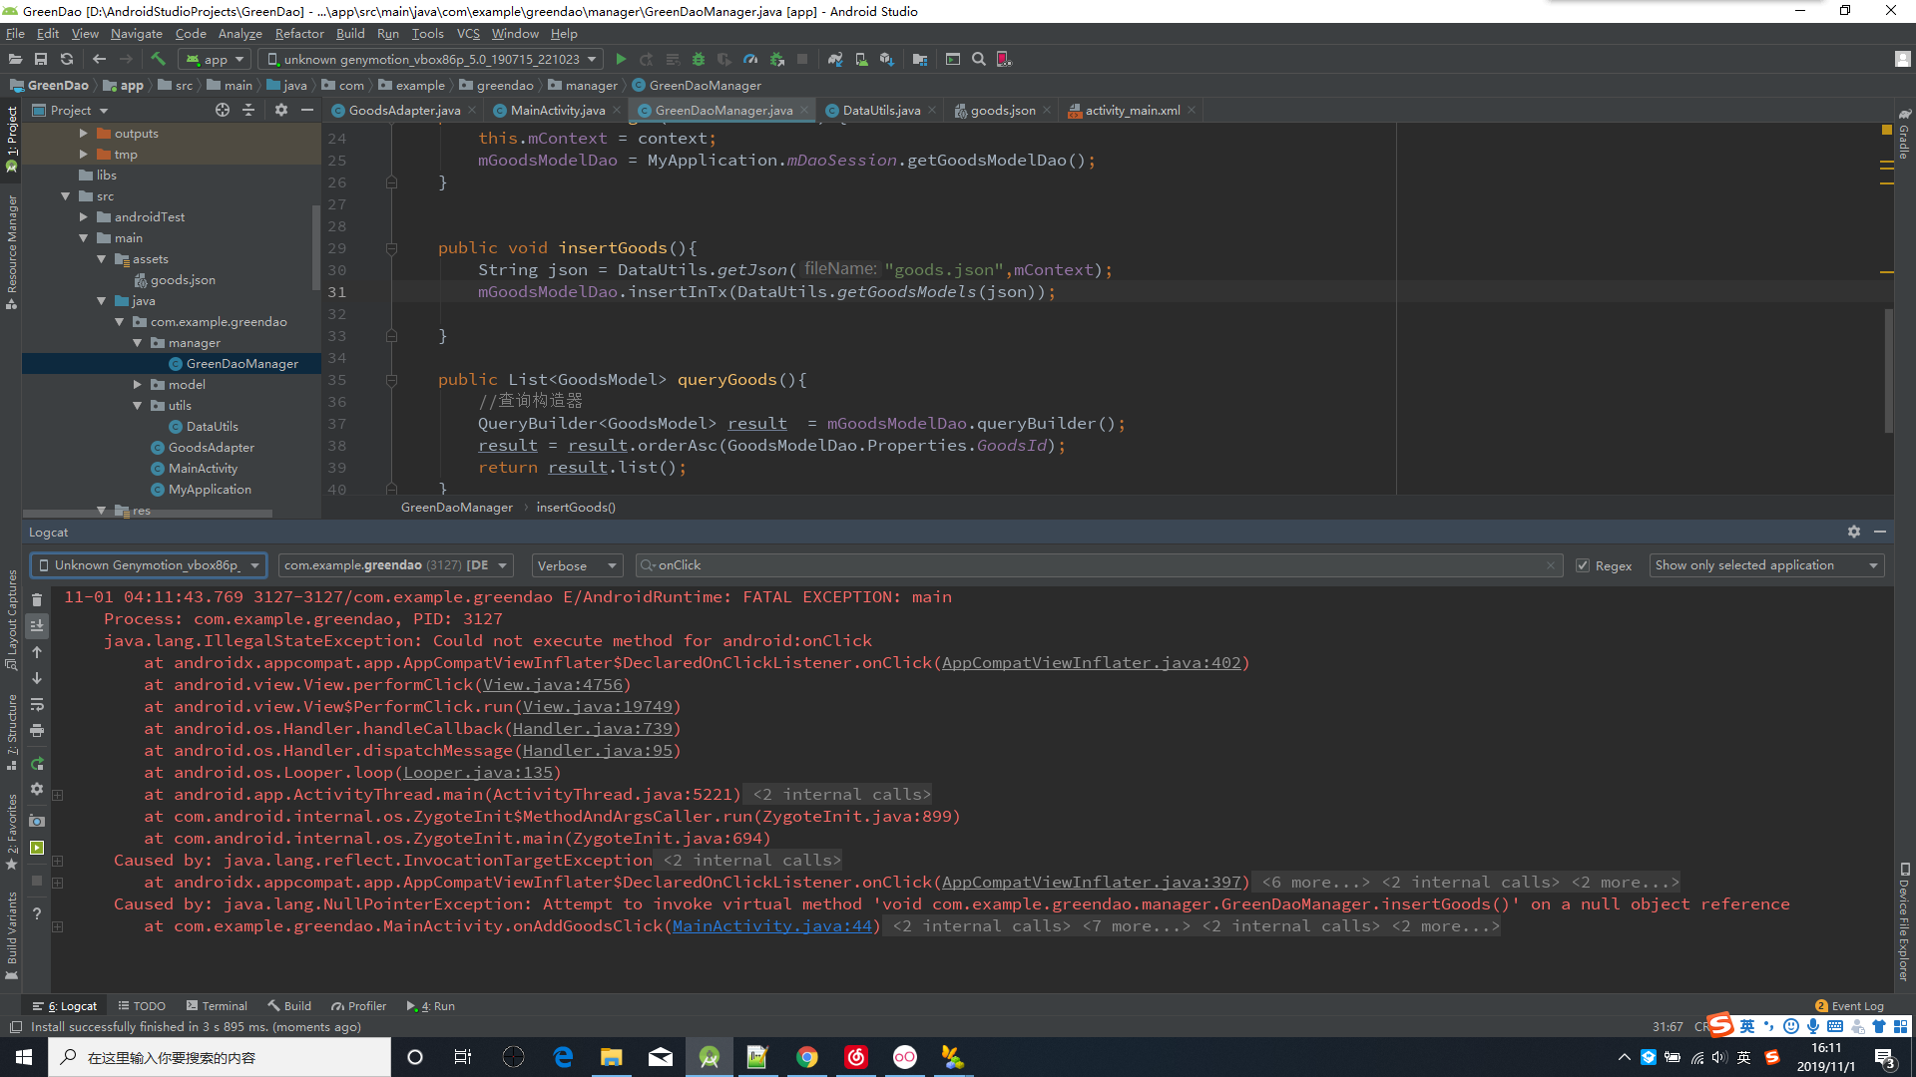Toggle the Regex checkbox

click(1583, 565)
